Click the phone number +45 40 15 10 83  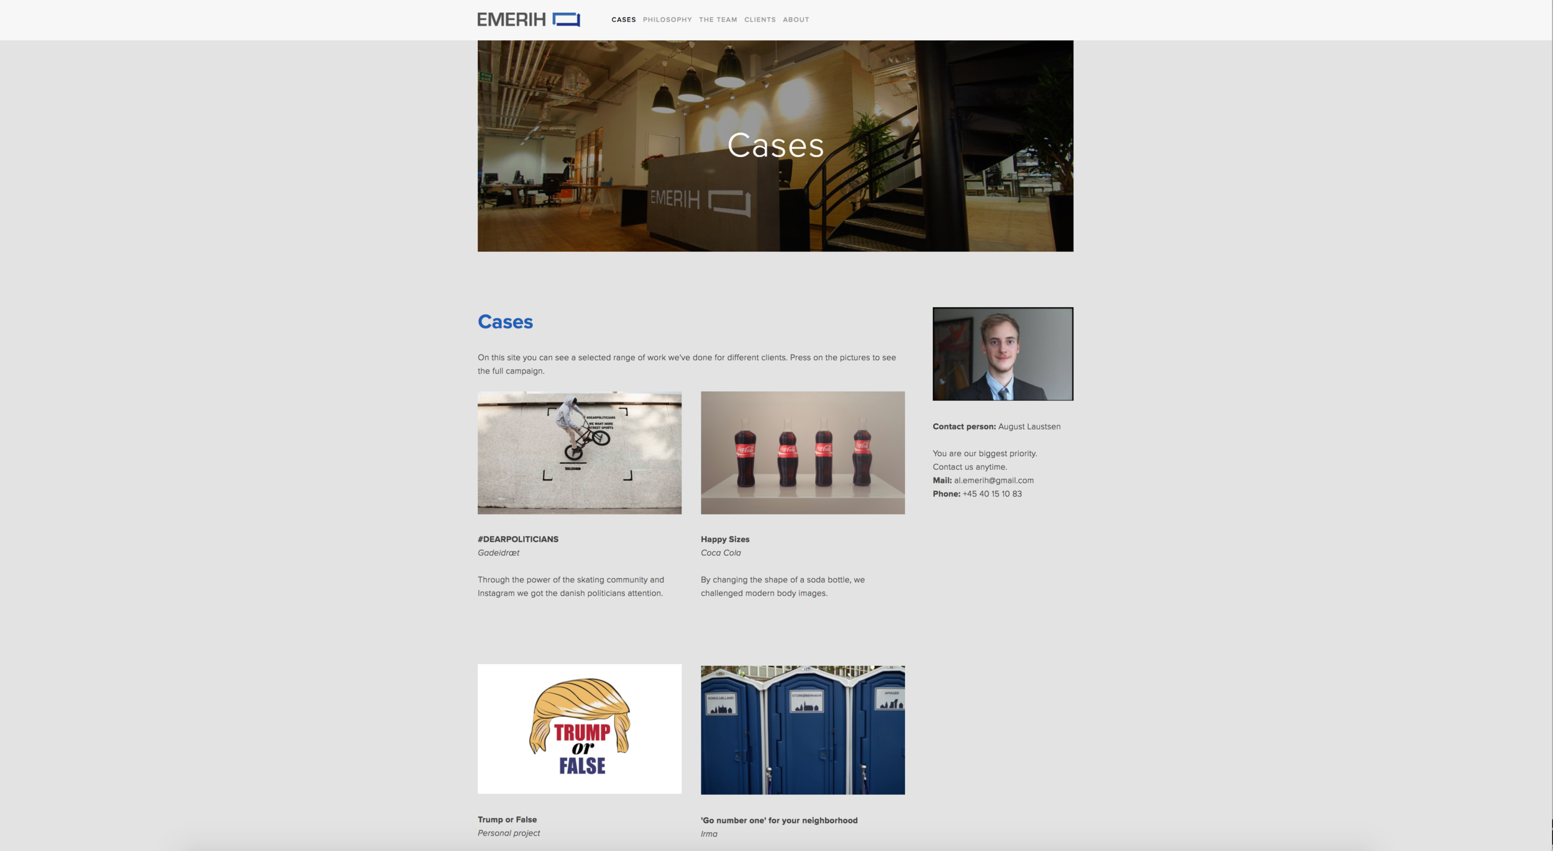pos(991,494)
